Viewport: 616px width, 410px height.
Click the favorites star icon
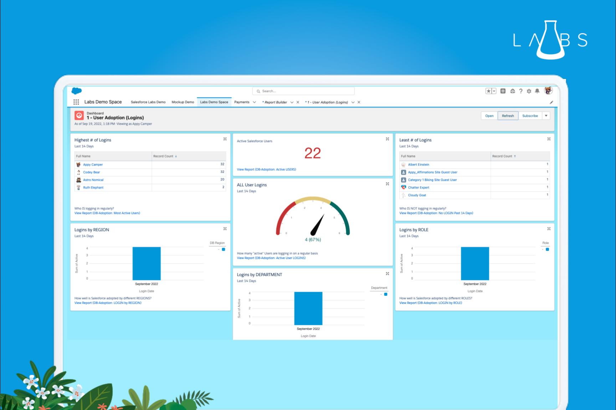(x=488, y=91)
